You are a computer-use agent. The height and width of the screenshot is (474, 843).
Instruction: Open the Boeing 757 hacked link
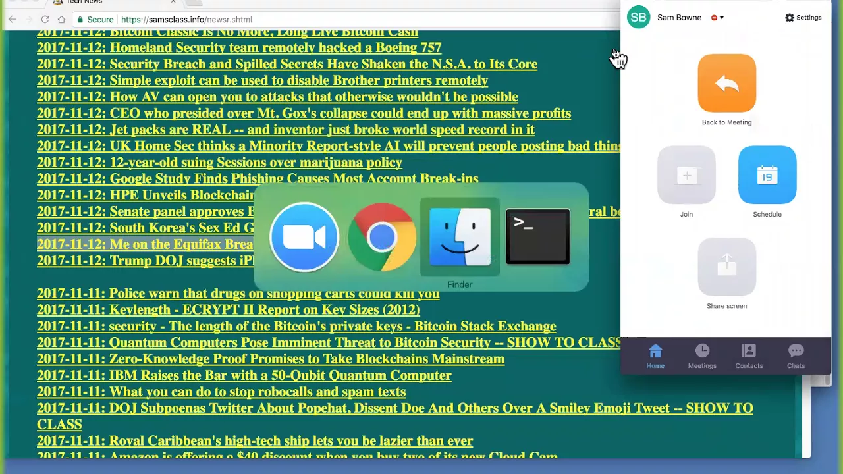pyautogui.click(x=239, y=47)
